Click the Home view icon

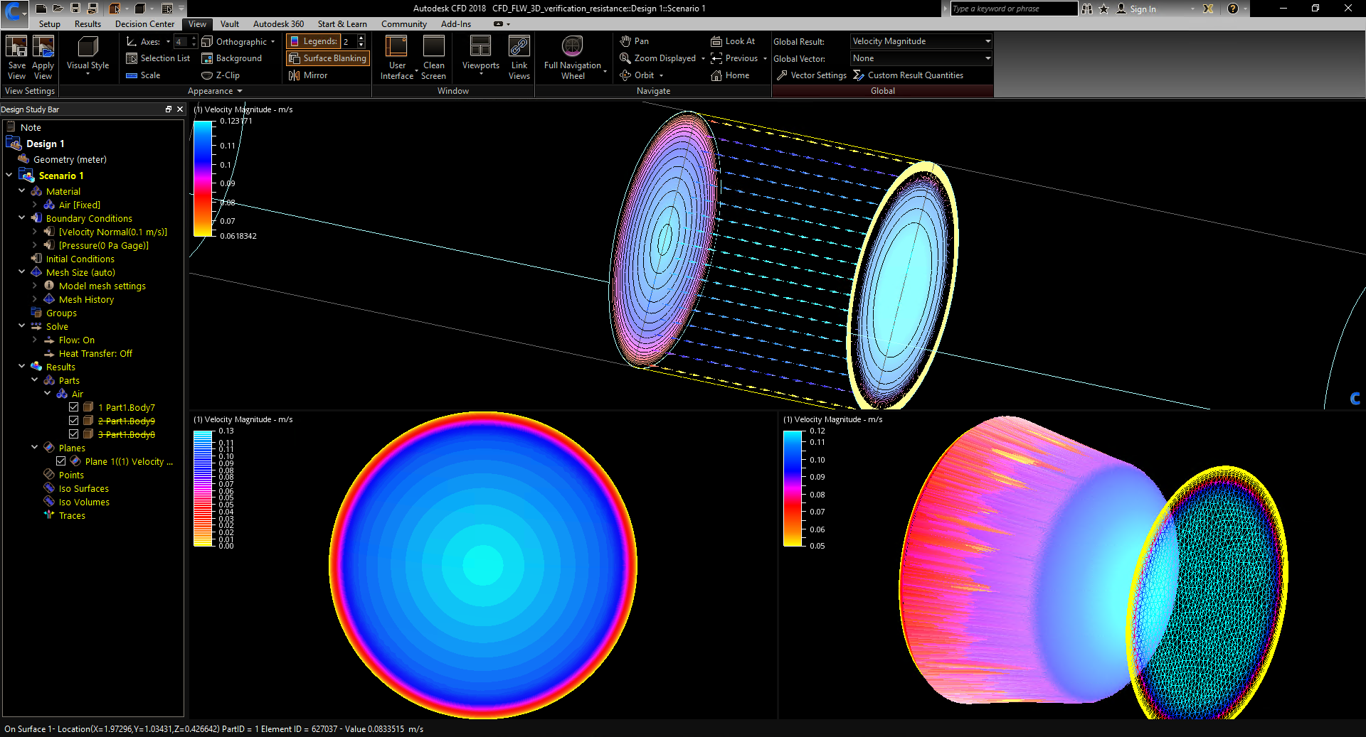730,75
